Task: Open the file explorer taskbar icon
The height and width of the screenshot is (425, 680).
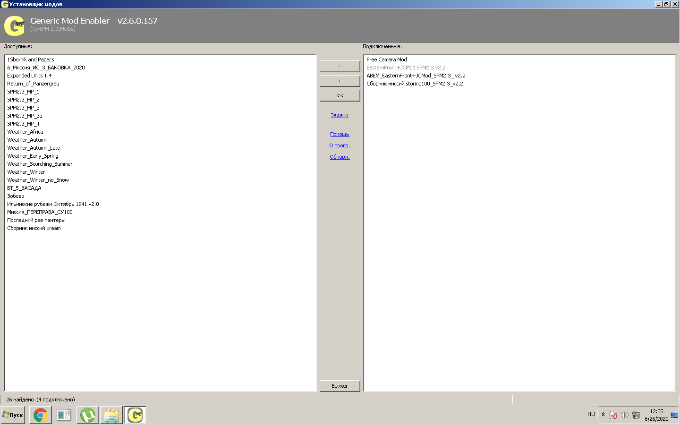Action: 111,415
